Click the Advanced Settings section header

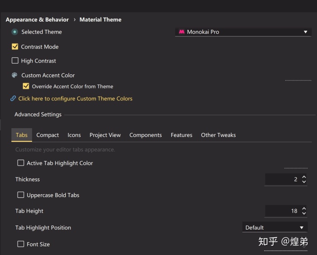coord(38,115)
